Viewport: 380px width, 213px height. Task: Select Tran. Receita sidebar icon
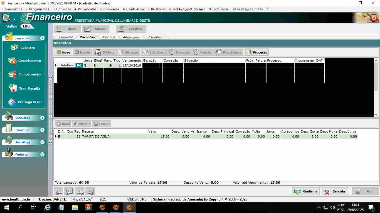[13, 88]
